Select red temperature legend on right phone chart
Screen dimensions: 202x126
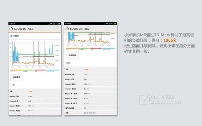(x=96, y=49)
